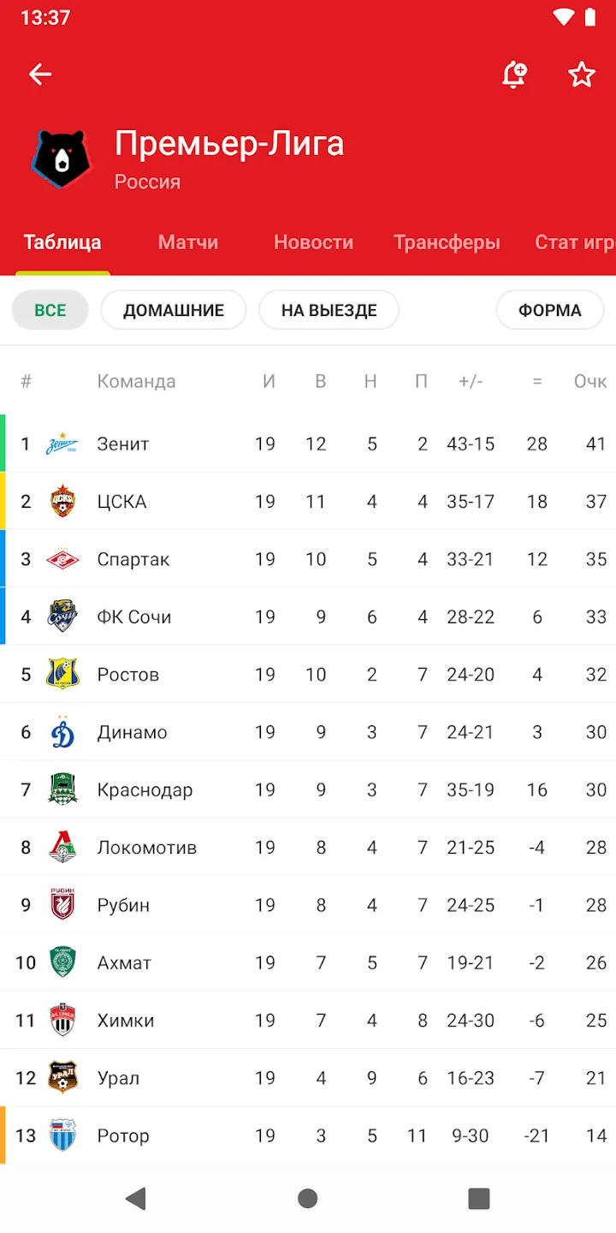Open the Новости tab
Screen dimensions: 616x1233
pyautogui.click(x=313, y=242)
